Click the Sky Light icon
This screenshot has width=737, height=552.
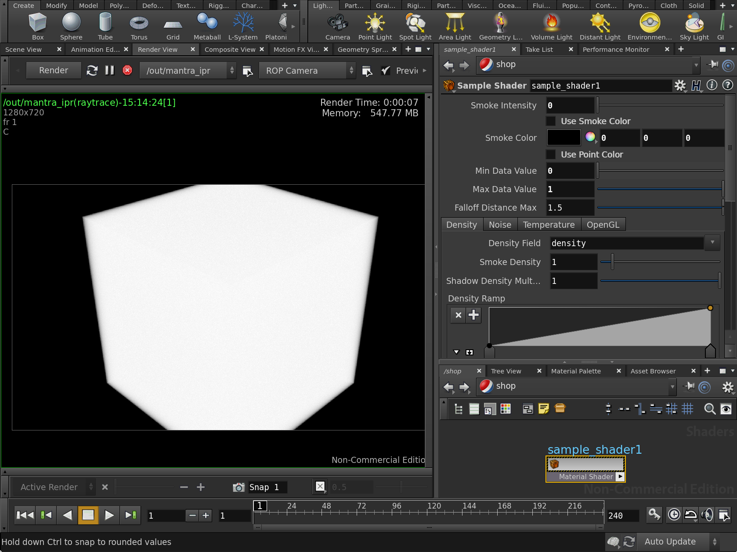(x=694, y=26)
